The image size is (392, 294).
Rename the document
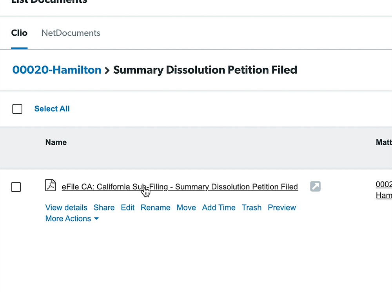(155, 208)
